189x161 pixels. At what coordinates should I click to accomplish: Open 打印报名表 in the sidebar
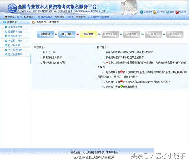pyautogui.click(x=14, y=45)
